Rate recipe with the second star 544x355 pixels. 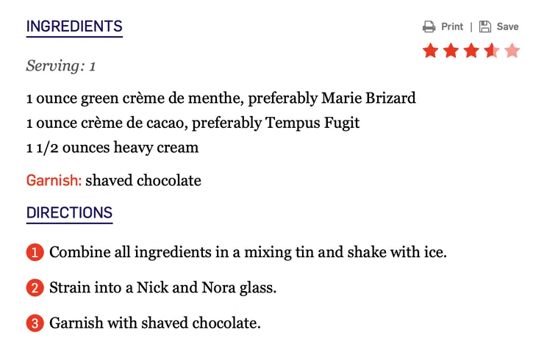tap(451, 51)
